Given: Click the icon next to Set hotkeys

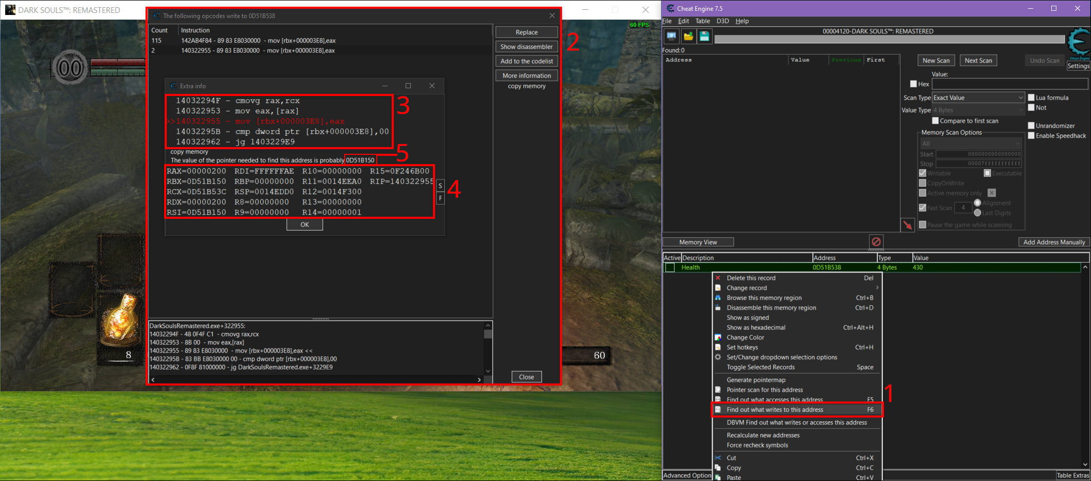Looking at the screenshot, I should pyautogui.click(x=718, y=347).
